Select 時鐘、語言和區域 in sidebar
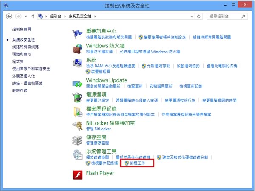 (27, 83)
